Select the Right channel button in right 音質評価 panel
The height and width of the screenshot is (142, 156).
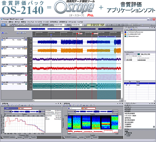(x=88, y=108)
